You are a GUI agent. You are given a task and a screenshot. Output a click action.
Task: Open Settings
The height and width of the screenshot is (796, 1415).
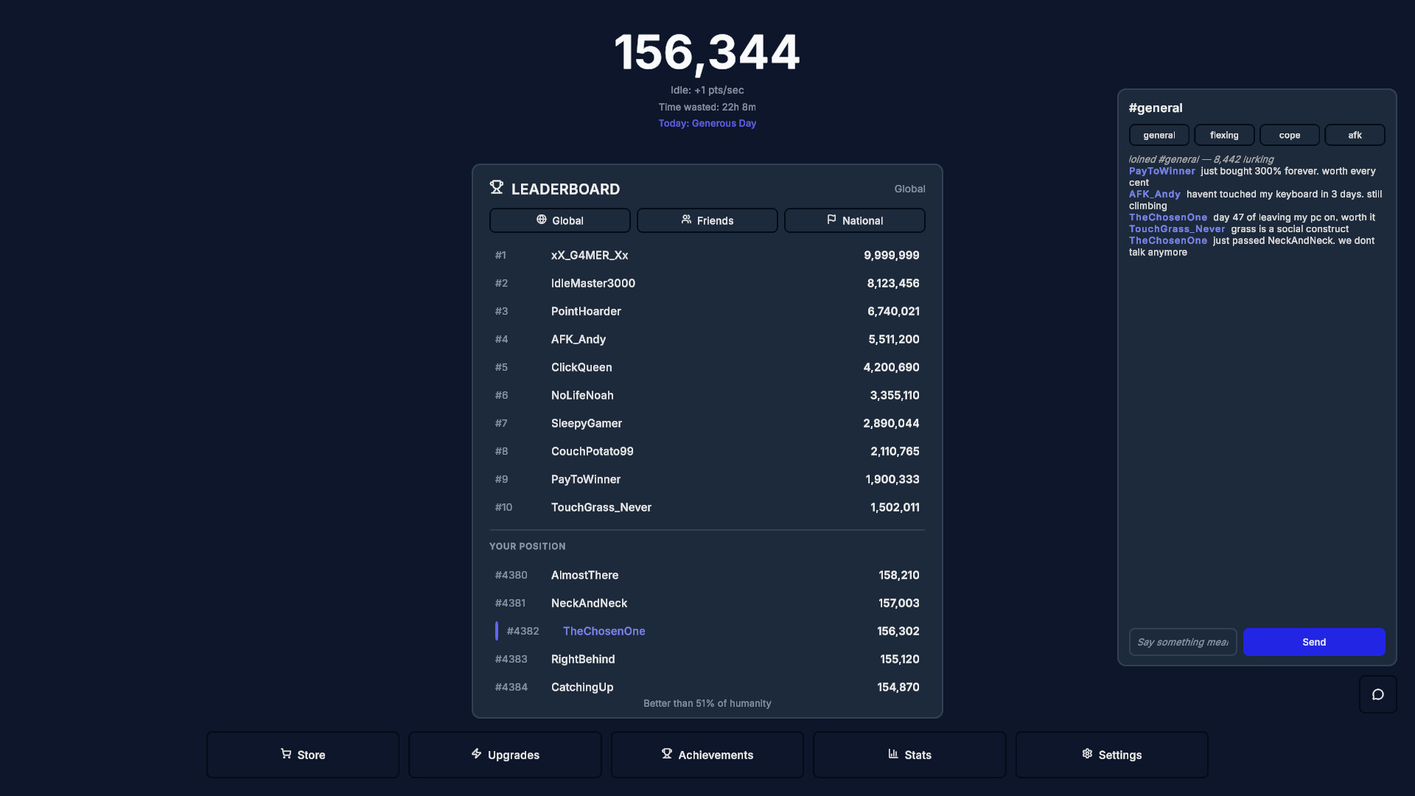[1111, 755]
